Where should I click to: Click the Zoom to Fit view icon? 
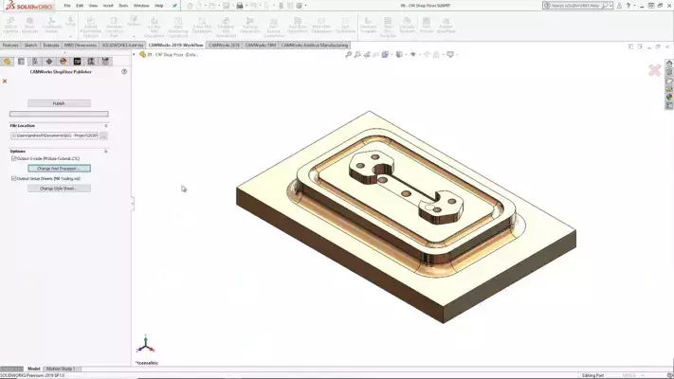click(349, 55)
